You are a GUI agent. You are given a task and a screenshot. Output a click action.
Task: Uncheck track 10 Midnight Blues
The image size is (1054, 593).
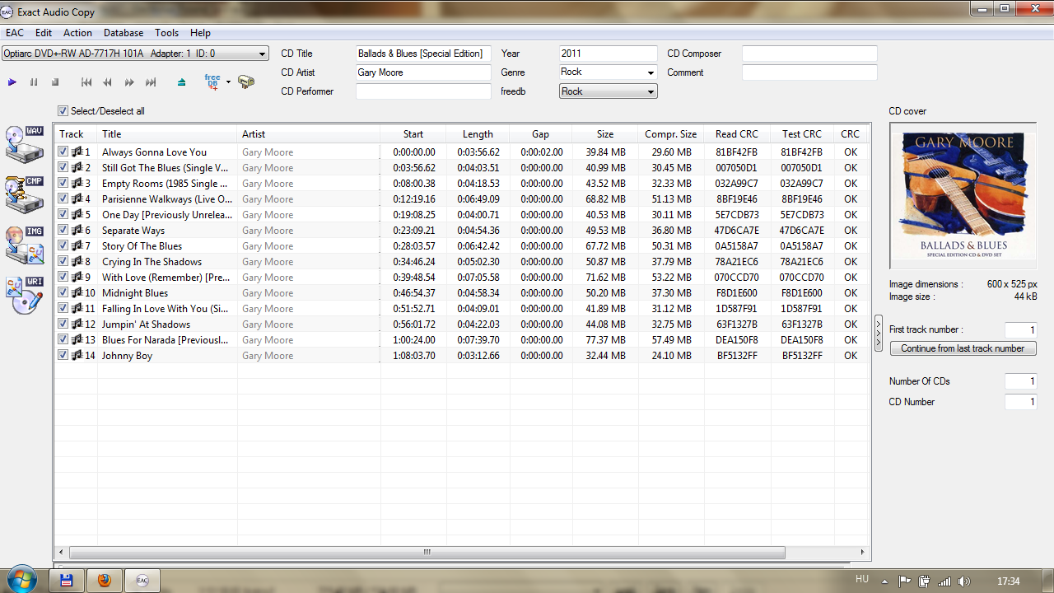coord(63,293)
